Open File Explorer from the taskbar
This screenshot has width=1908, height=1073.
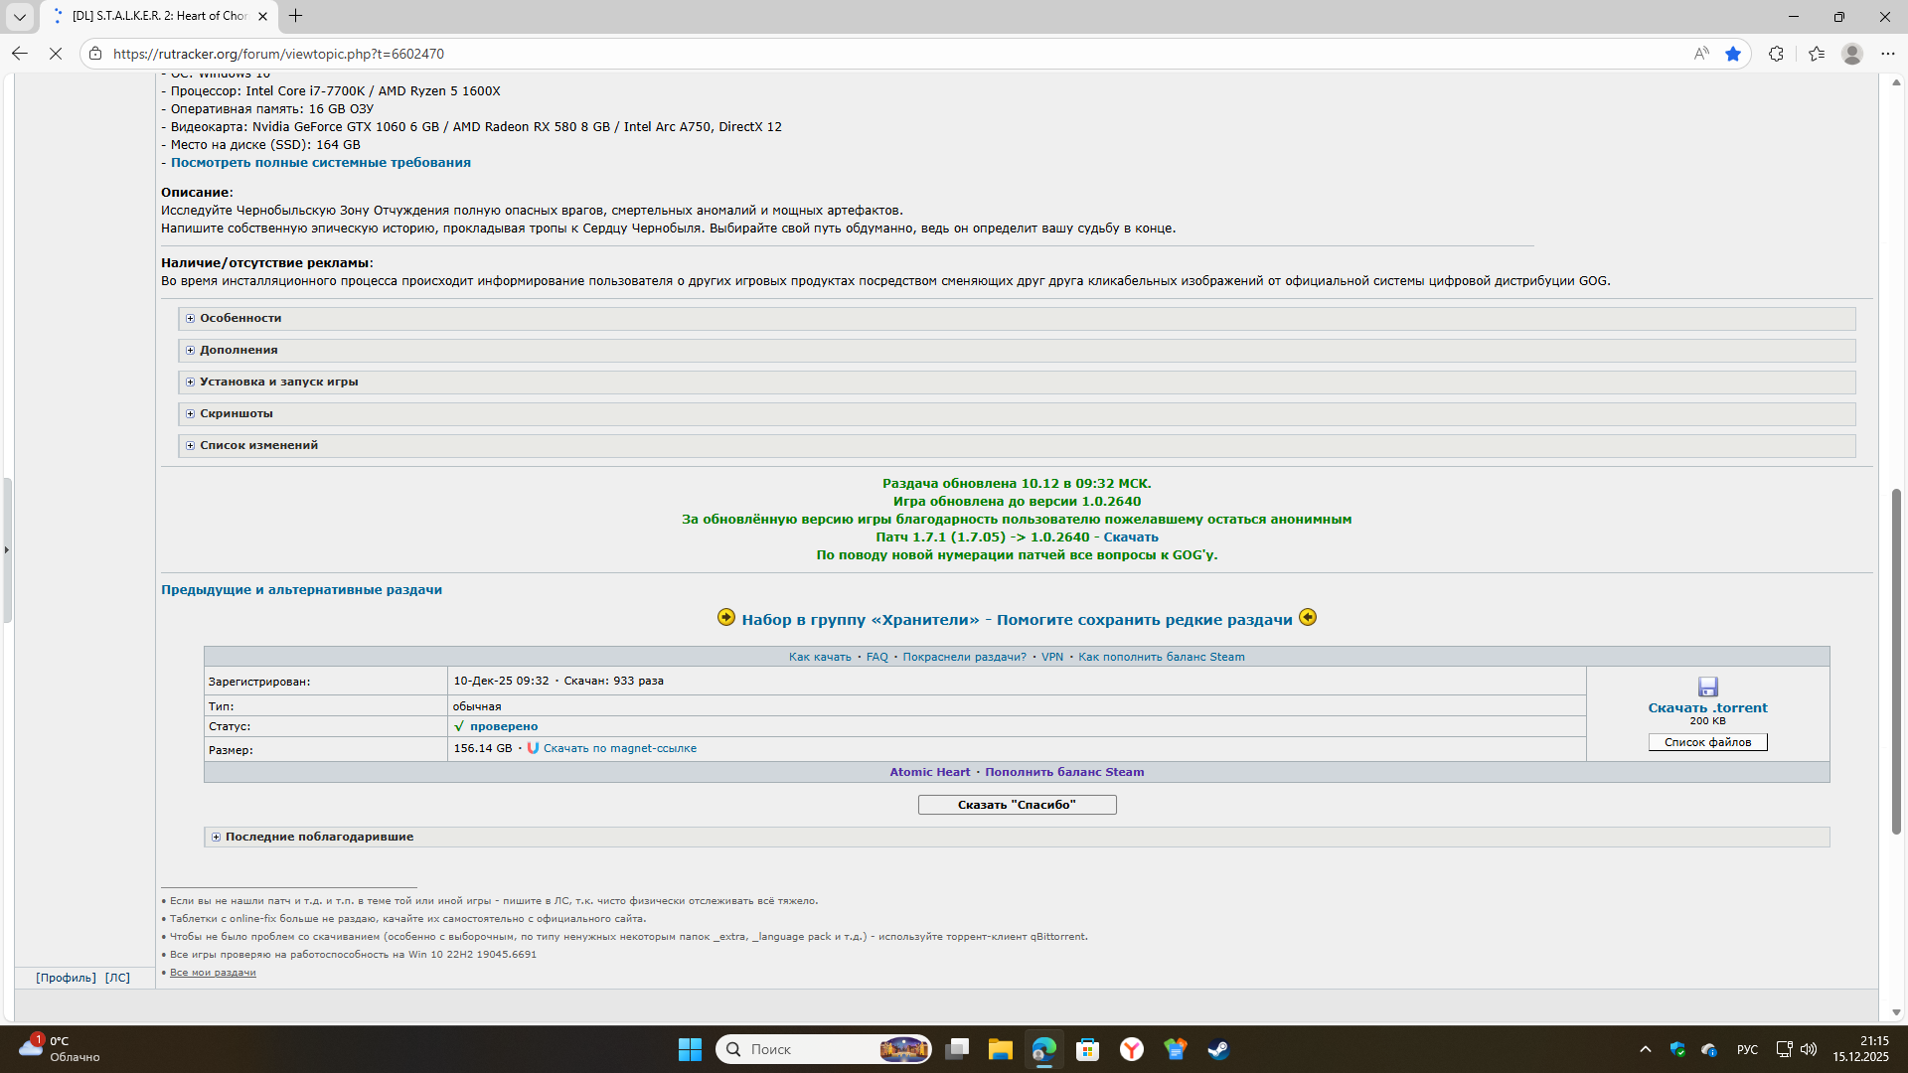coord(1000,1049)
